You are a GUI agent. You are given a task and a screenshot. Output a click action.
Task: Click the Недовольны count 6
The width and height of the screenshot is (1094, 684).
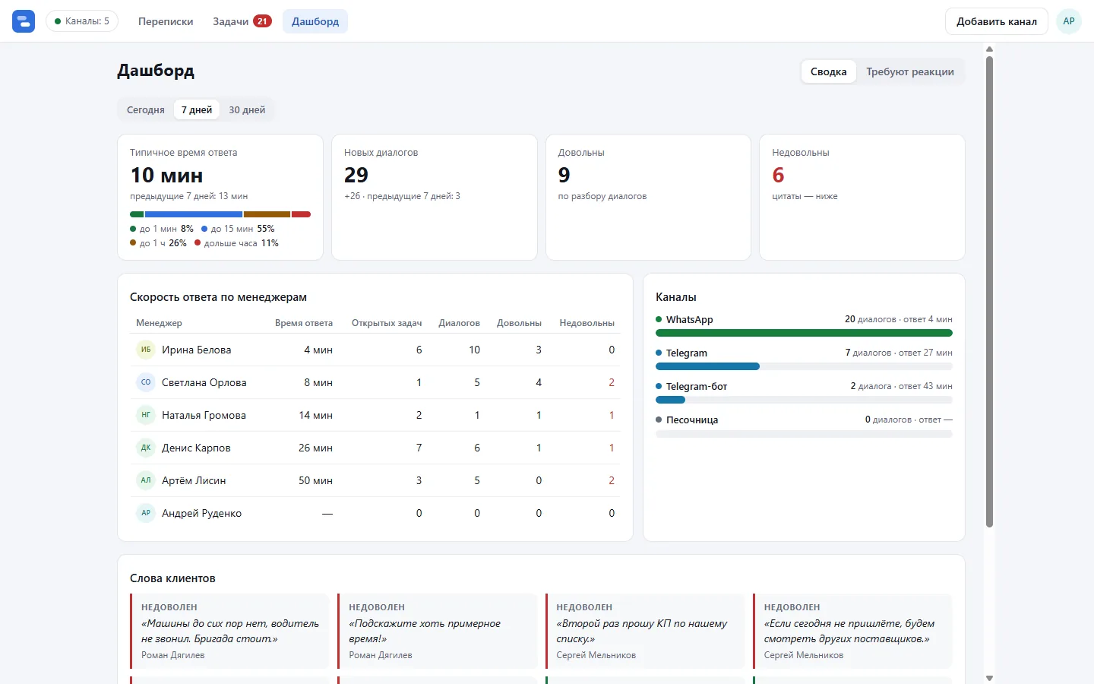(778, 175)
